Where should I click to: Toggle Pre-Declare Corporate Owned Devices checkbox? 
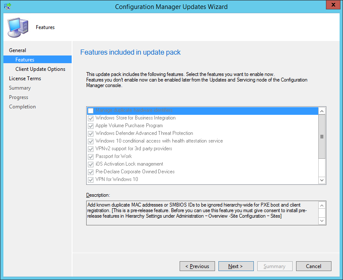90,172
